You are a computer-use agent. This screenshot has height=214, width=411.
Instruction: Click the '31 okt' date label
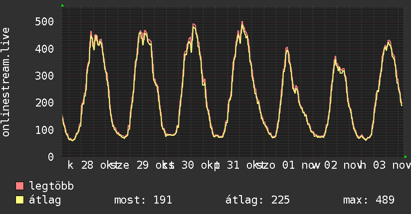(245, 165)
